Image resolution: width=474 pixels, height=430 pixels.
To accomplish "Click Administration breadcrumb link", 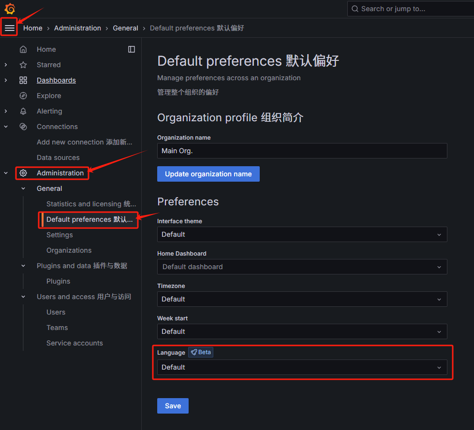I will (x=77, y=28).
